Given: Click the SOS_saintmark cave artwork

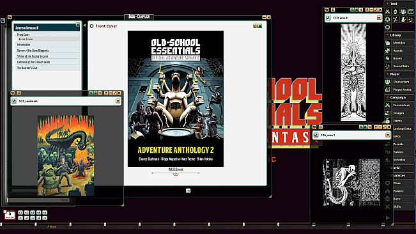Looking at the screenshot, I should tap(66, 155).
